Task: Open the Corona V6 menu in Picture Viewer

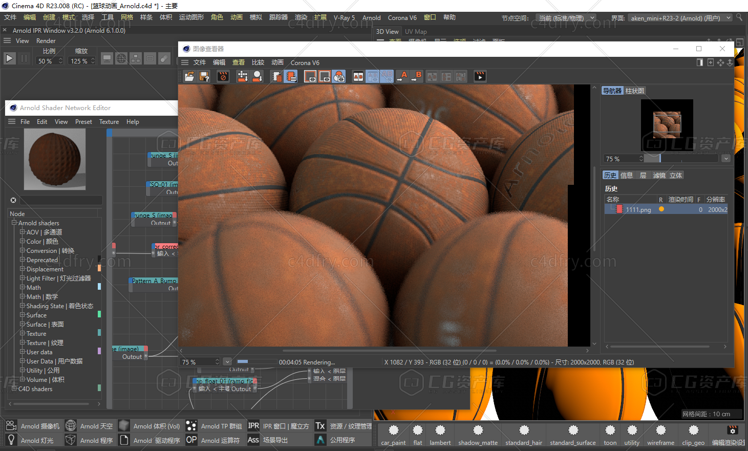Action: (305, 62)
